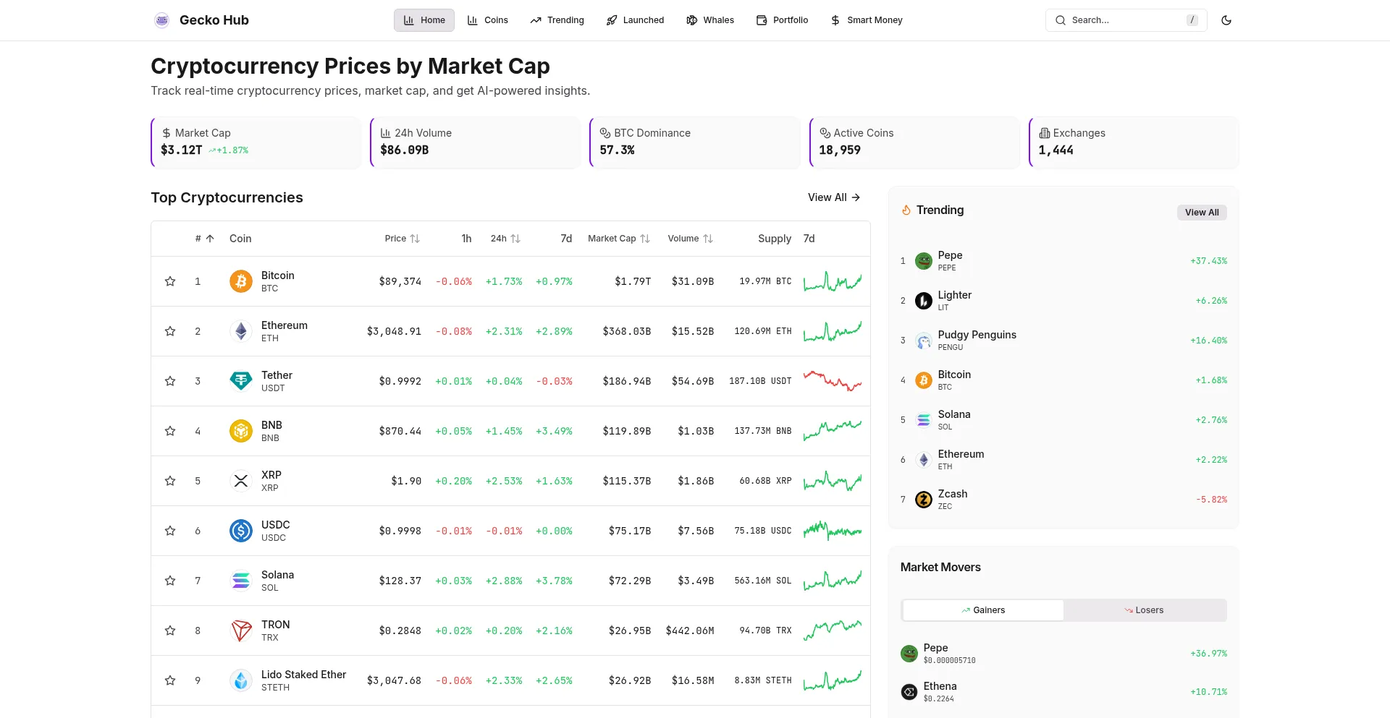Click the Tether coin icon
The image size is (1390, 718).
[x=241, y=381]
